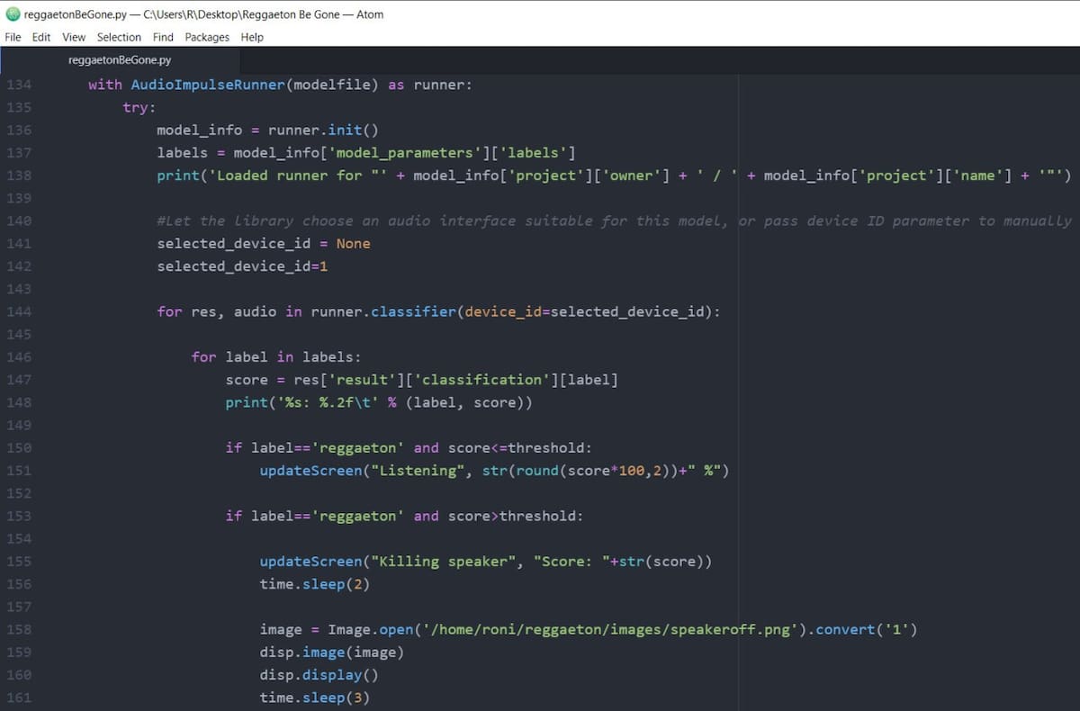The height and width of the screenshot is (711, 1080).
Task: Click the 'try:' keyword on line 135
Action: click(x=139, y=107)
